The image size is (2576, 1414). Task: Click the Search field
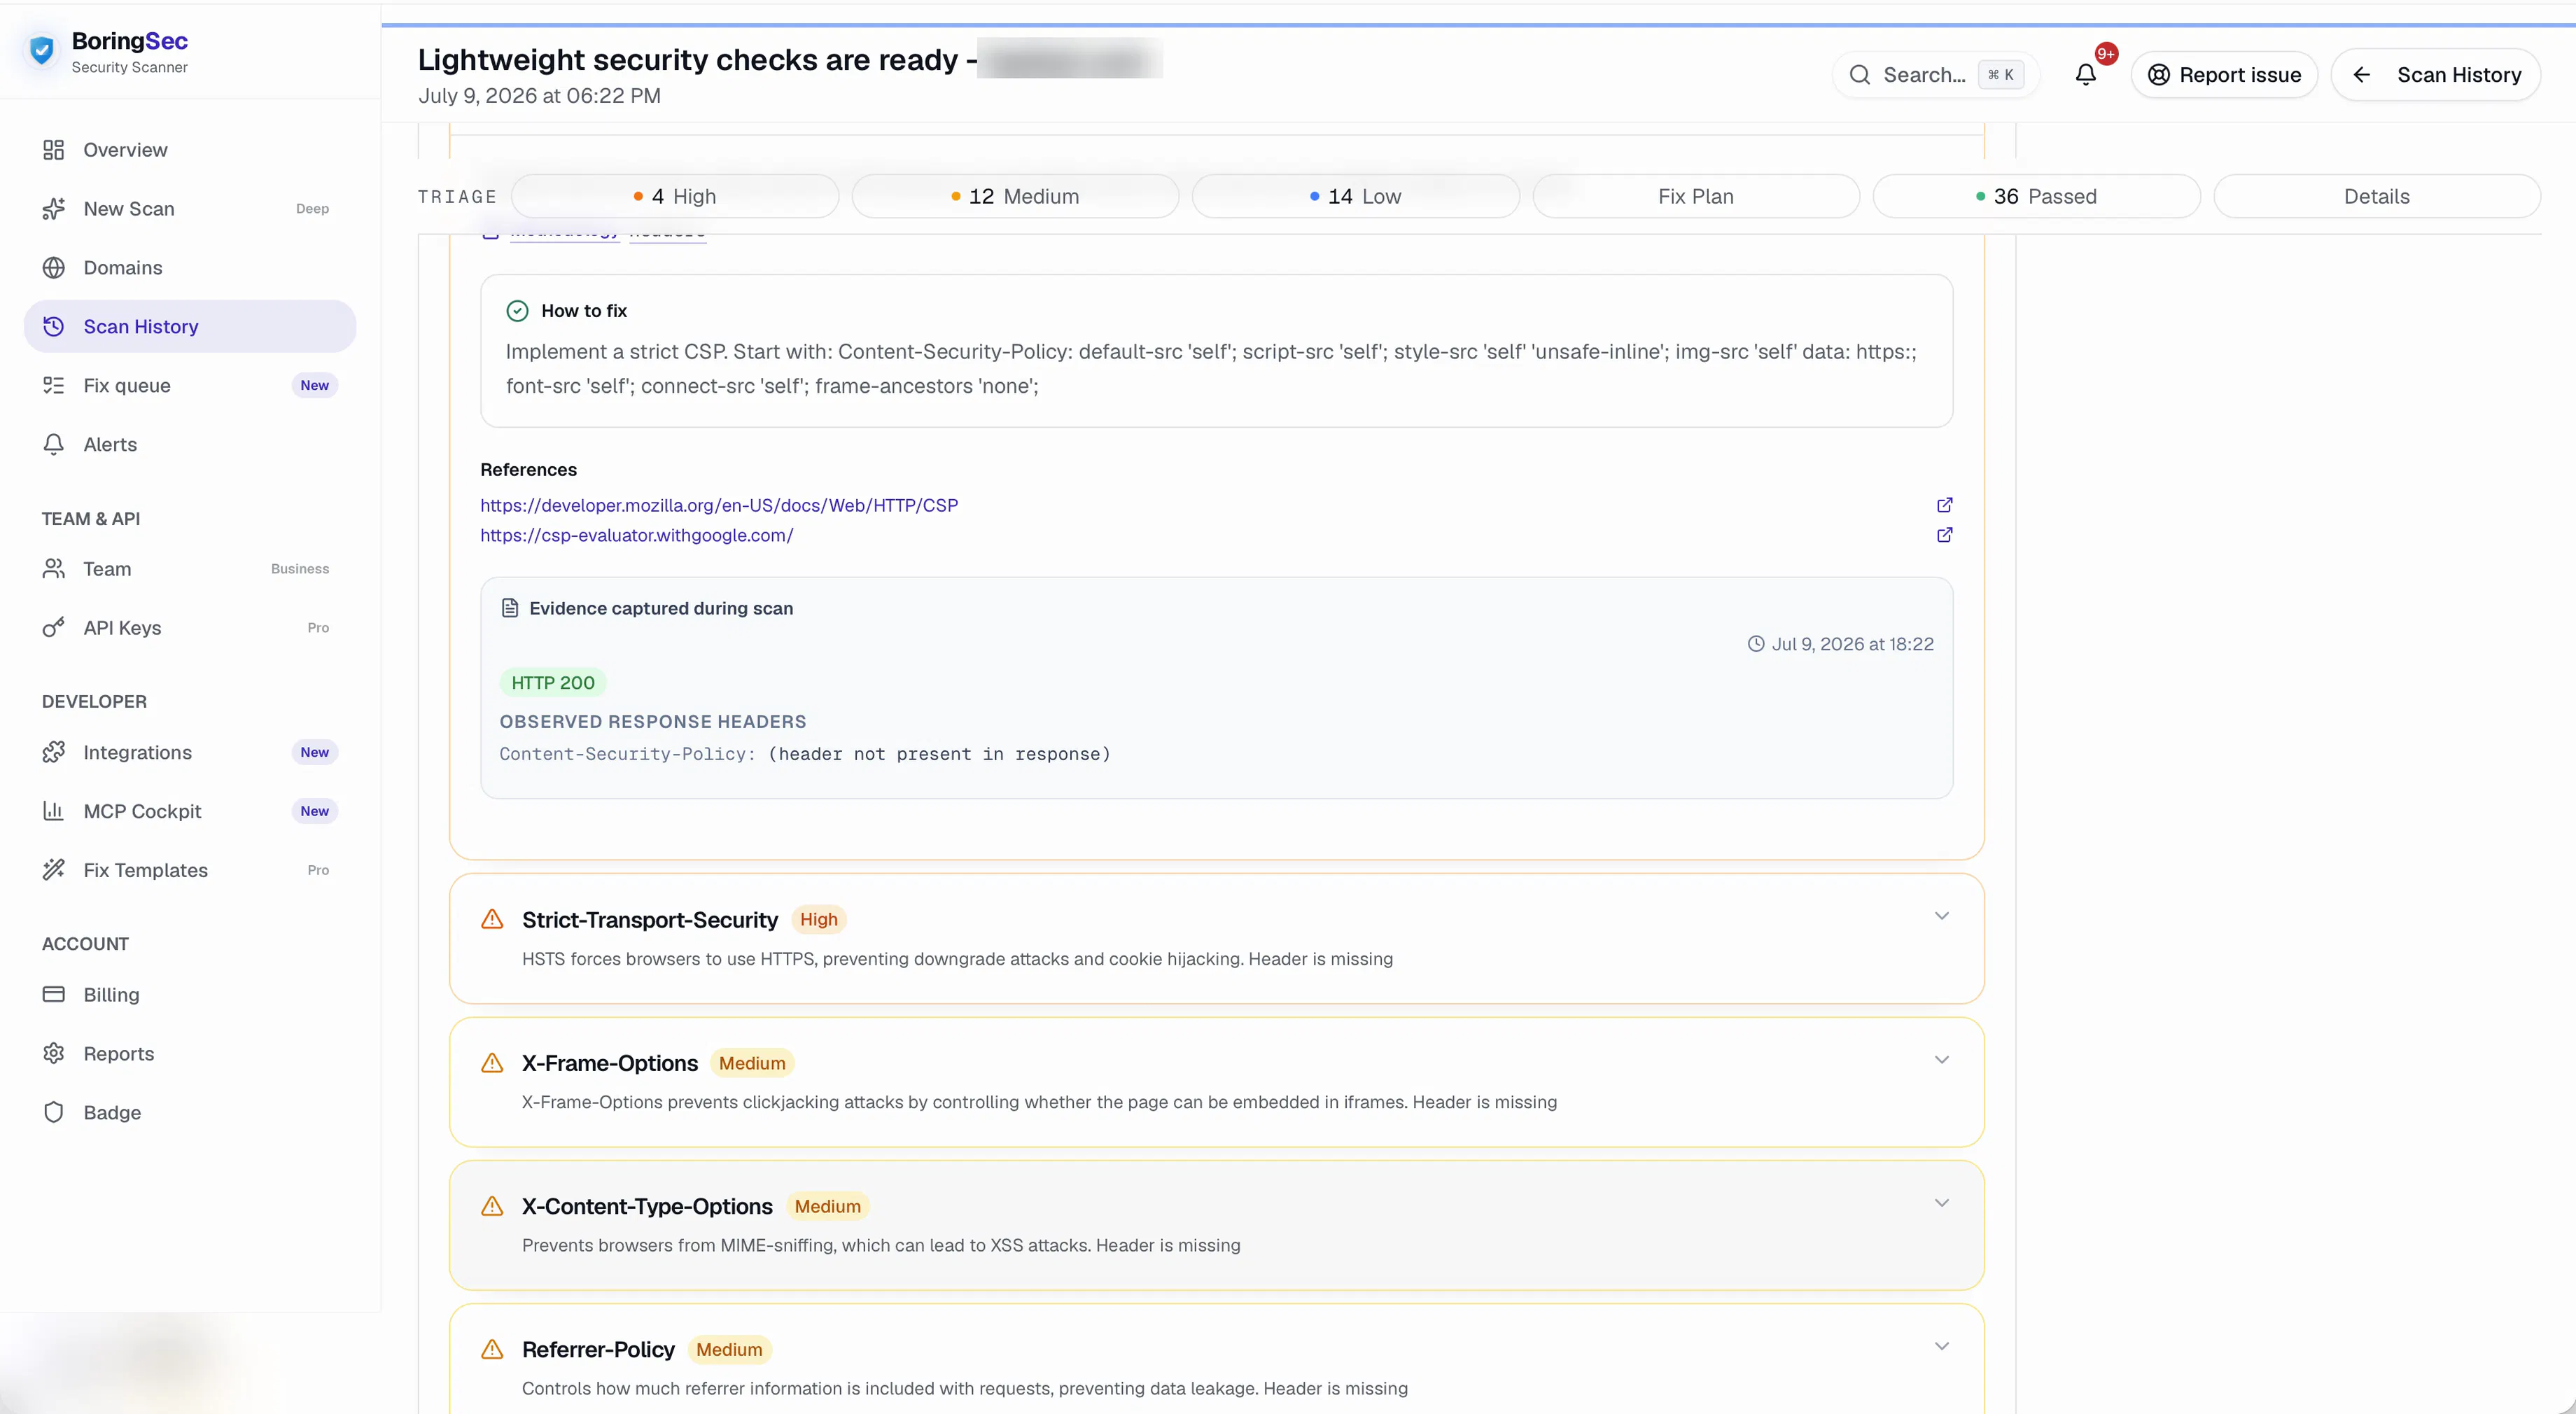point(1936,75)
